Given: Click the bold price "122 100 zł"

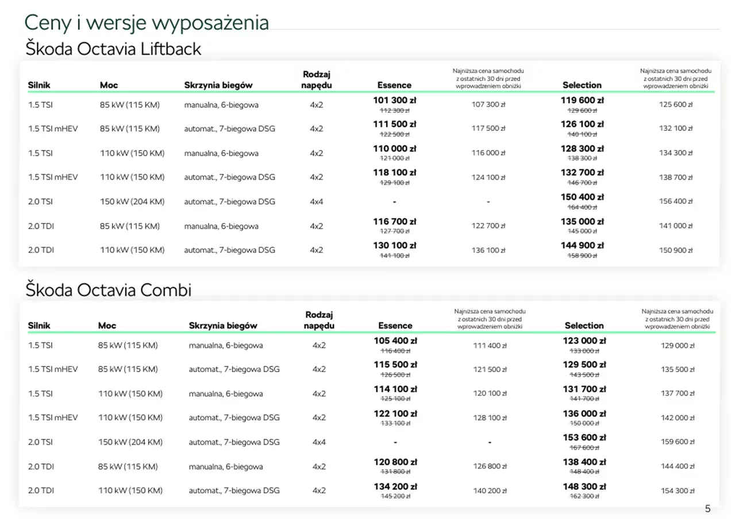Looking at the screenshot, I should pos(395,414).
